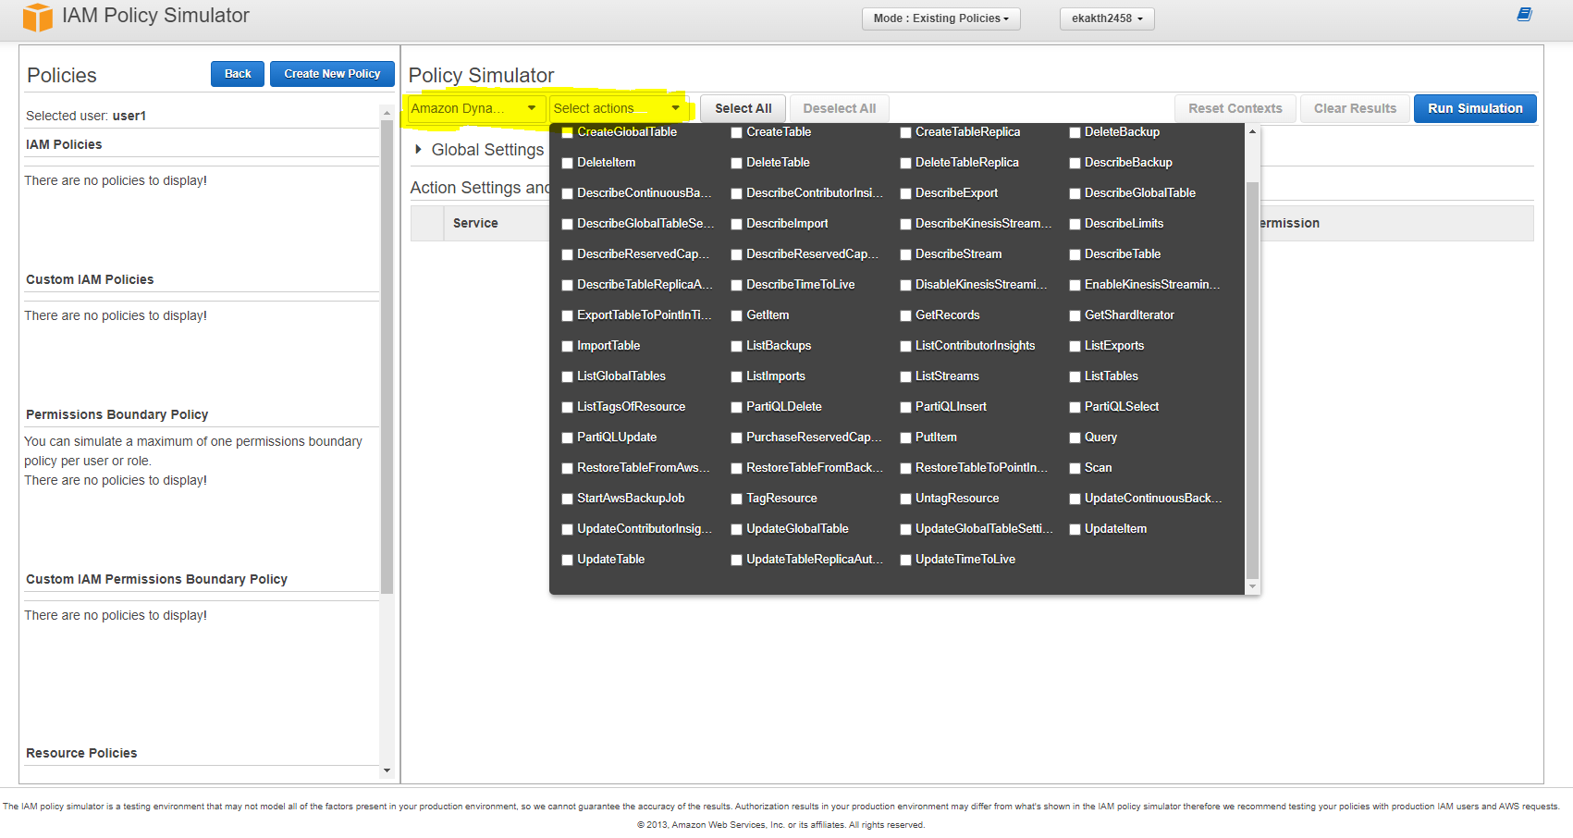The height and width of the screenshot is (838, 1573).
Task: Open the ekakth2458 account menu
Action: pos(1107,18)
